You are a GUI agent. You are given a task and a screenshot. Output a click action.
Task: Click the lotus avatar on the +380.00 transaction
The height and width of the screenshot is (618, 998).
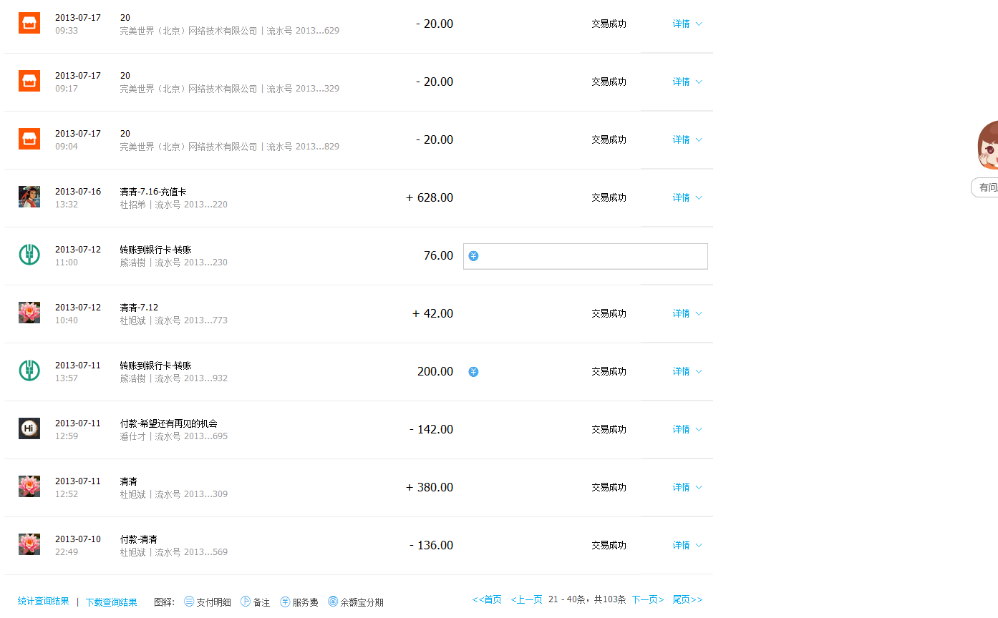click(29, 486)
